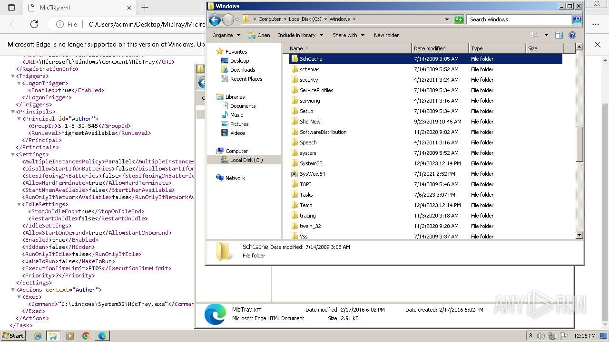Click the Edge back arrow
609x342 pixels.
pyautogui.click(x=13, y=24)
